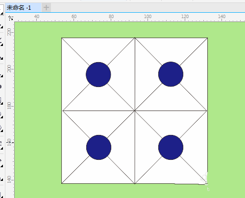This screenshot has width=245, height=198.
Task: Click the green page area left of the square
Action: coord(38,111)
